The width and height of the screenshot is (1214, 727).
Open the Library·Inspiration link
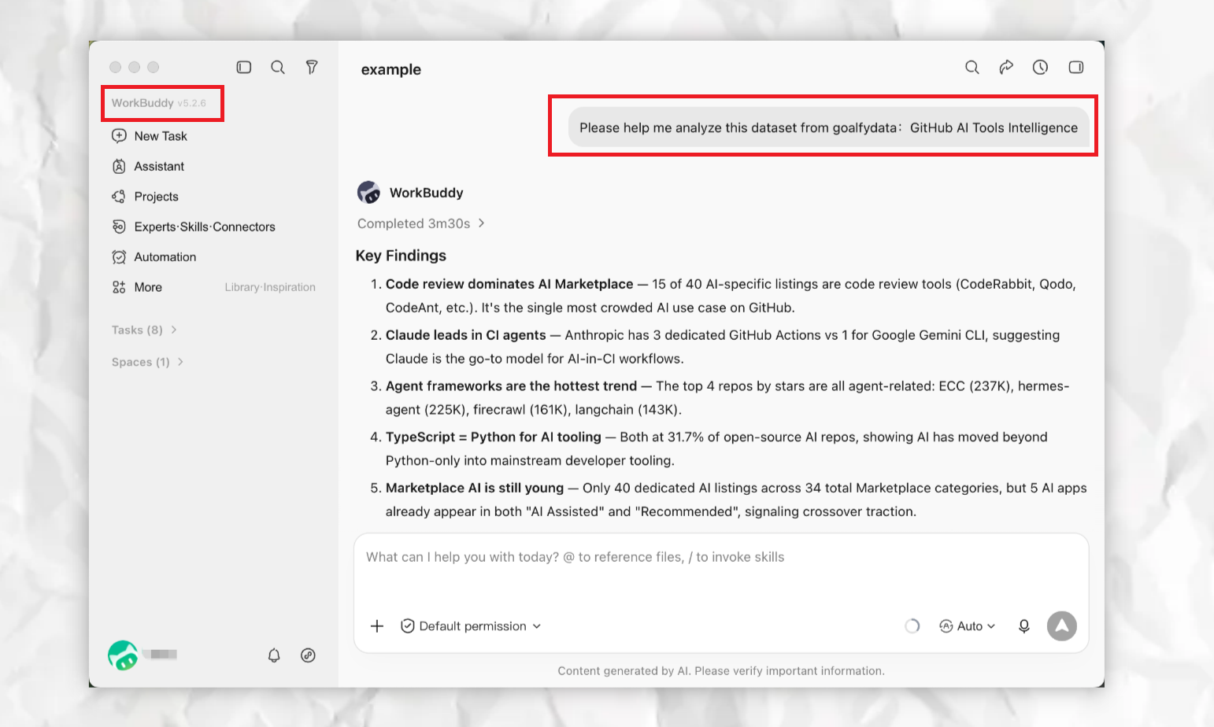pyautogui.click(x=270, y=287)
